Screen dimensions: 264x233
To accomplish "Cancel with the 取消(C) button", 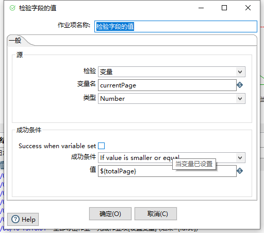I will tap(156, 214).
